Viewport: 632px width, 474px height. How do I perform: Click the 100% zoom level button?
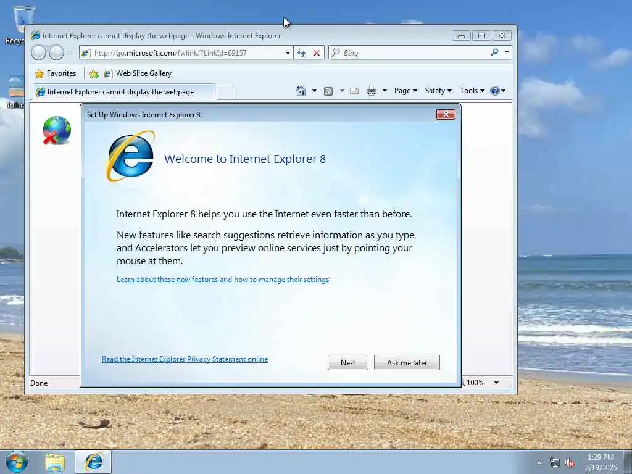475,383
